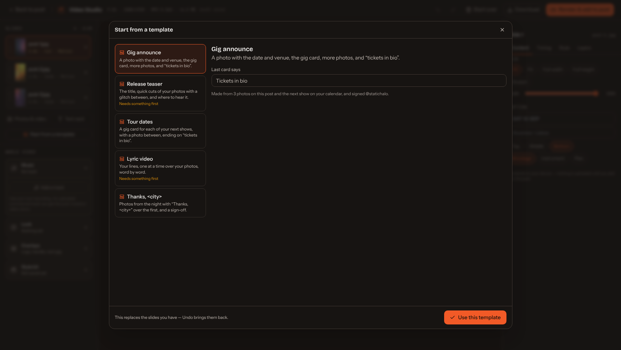Select the Gig announce template card
The width and height of the screenshot is (621, 350).
160,59
